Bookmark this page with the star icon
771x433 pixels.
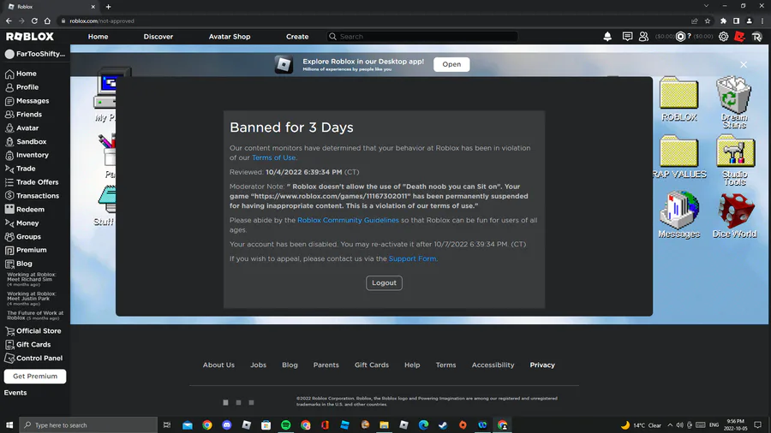tap(708, 21)
